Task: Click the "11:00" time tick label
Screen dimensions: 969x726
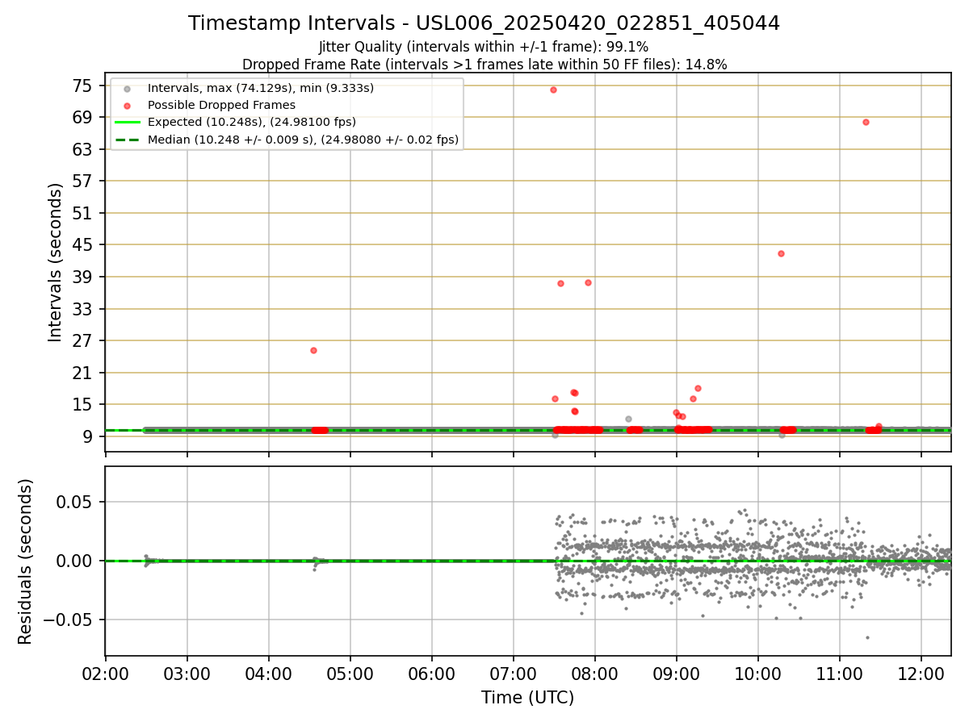Action: (x=840, y=674)
